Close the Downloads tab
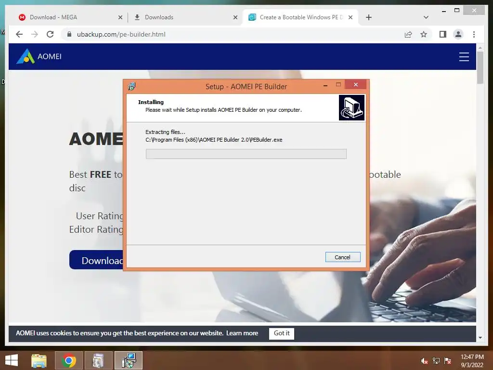Screen dimensions: 493x370 click(235, 17)
